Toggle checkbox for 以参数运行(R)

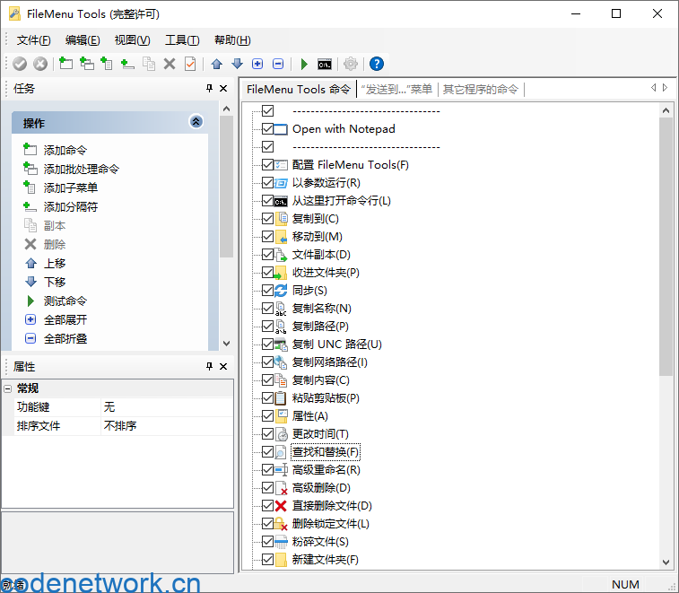[267, 183]
